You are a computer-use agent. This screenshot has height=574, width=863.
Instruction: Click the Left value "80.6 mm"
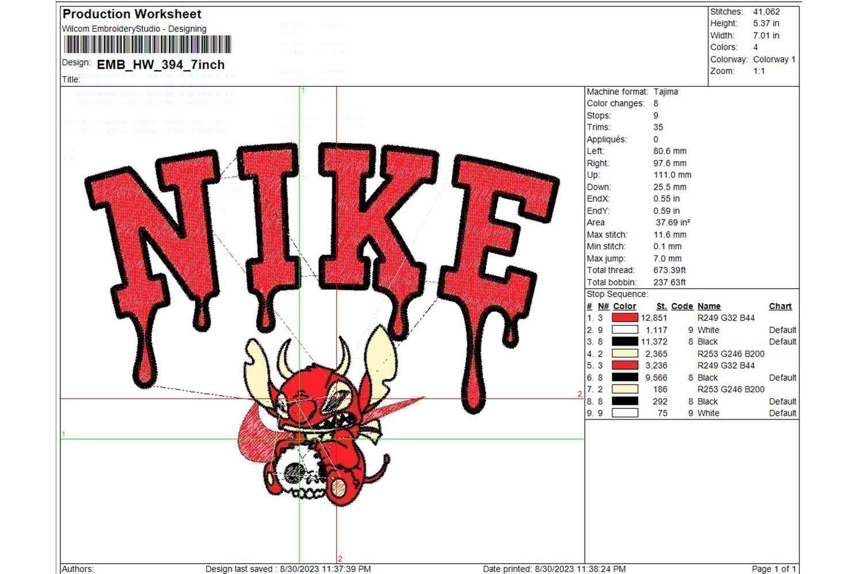670,151
